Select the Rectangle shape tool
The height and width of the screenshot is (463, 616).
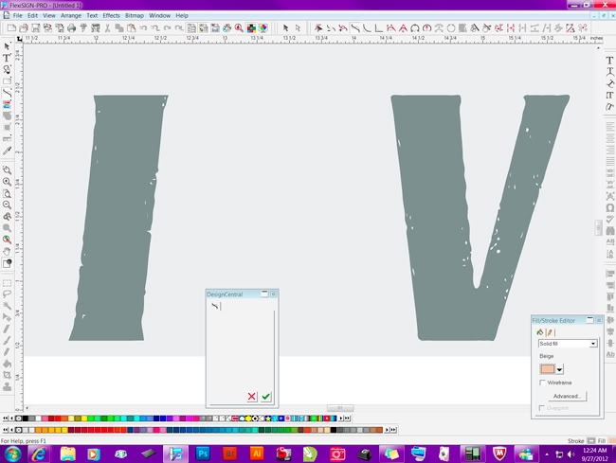coord(7,81)
